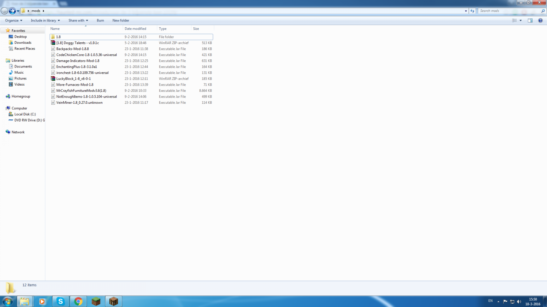Screen dimensions: 547x307
Task: Click the Action Center flag icon
Action: pos(505,302)
